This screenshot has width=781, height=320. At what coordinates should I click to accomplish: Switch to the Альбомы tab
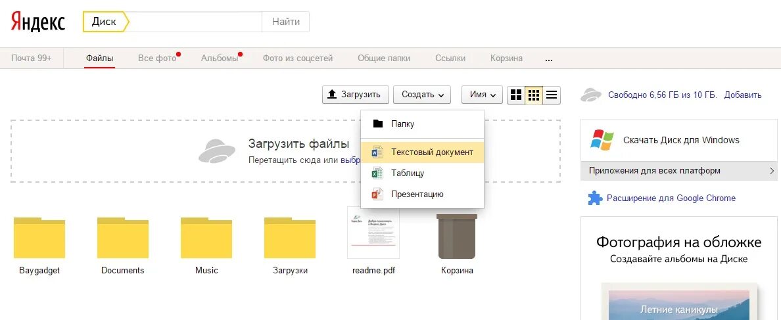coord(220,58)
